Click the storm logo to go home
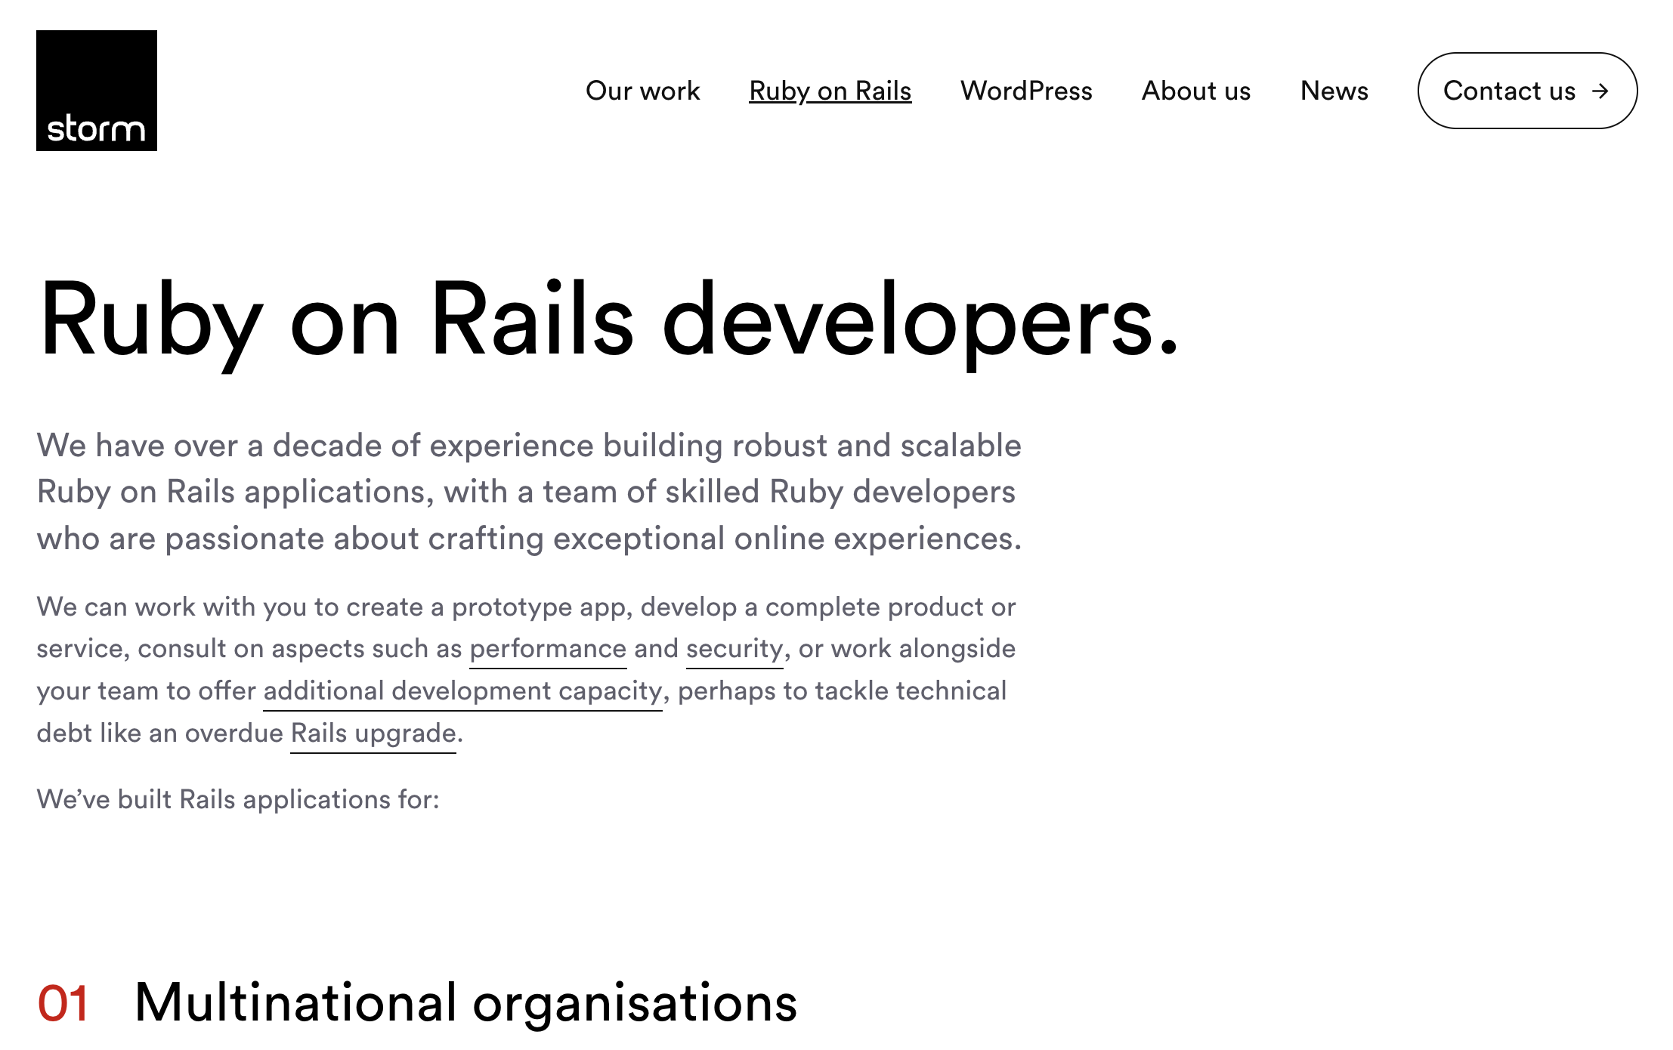This screenshot has height=1050, width=1673. [x=97, y=91]
